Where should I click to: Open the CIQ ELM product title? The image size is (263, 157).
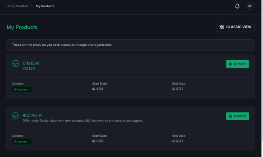click(x=31, y=63)
